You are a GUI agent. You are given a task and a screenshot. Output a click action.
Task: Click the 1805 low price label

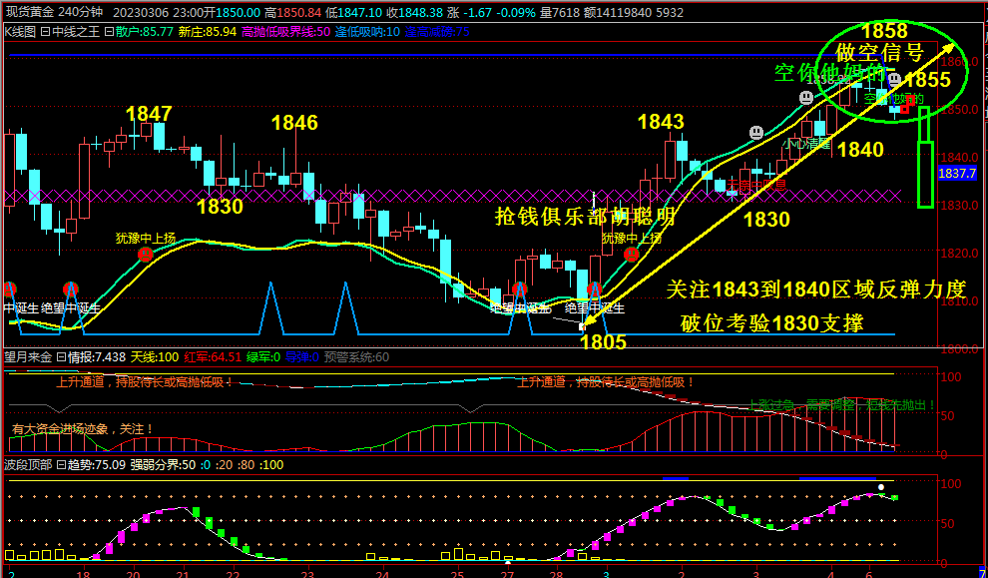pos(603,341)
